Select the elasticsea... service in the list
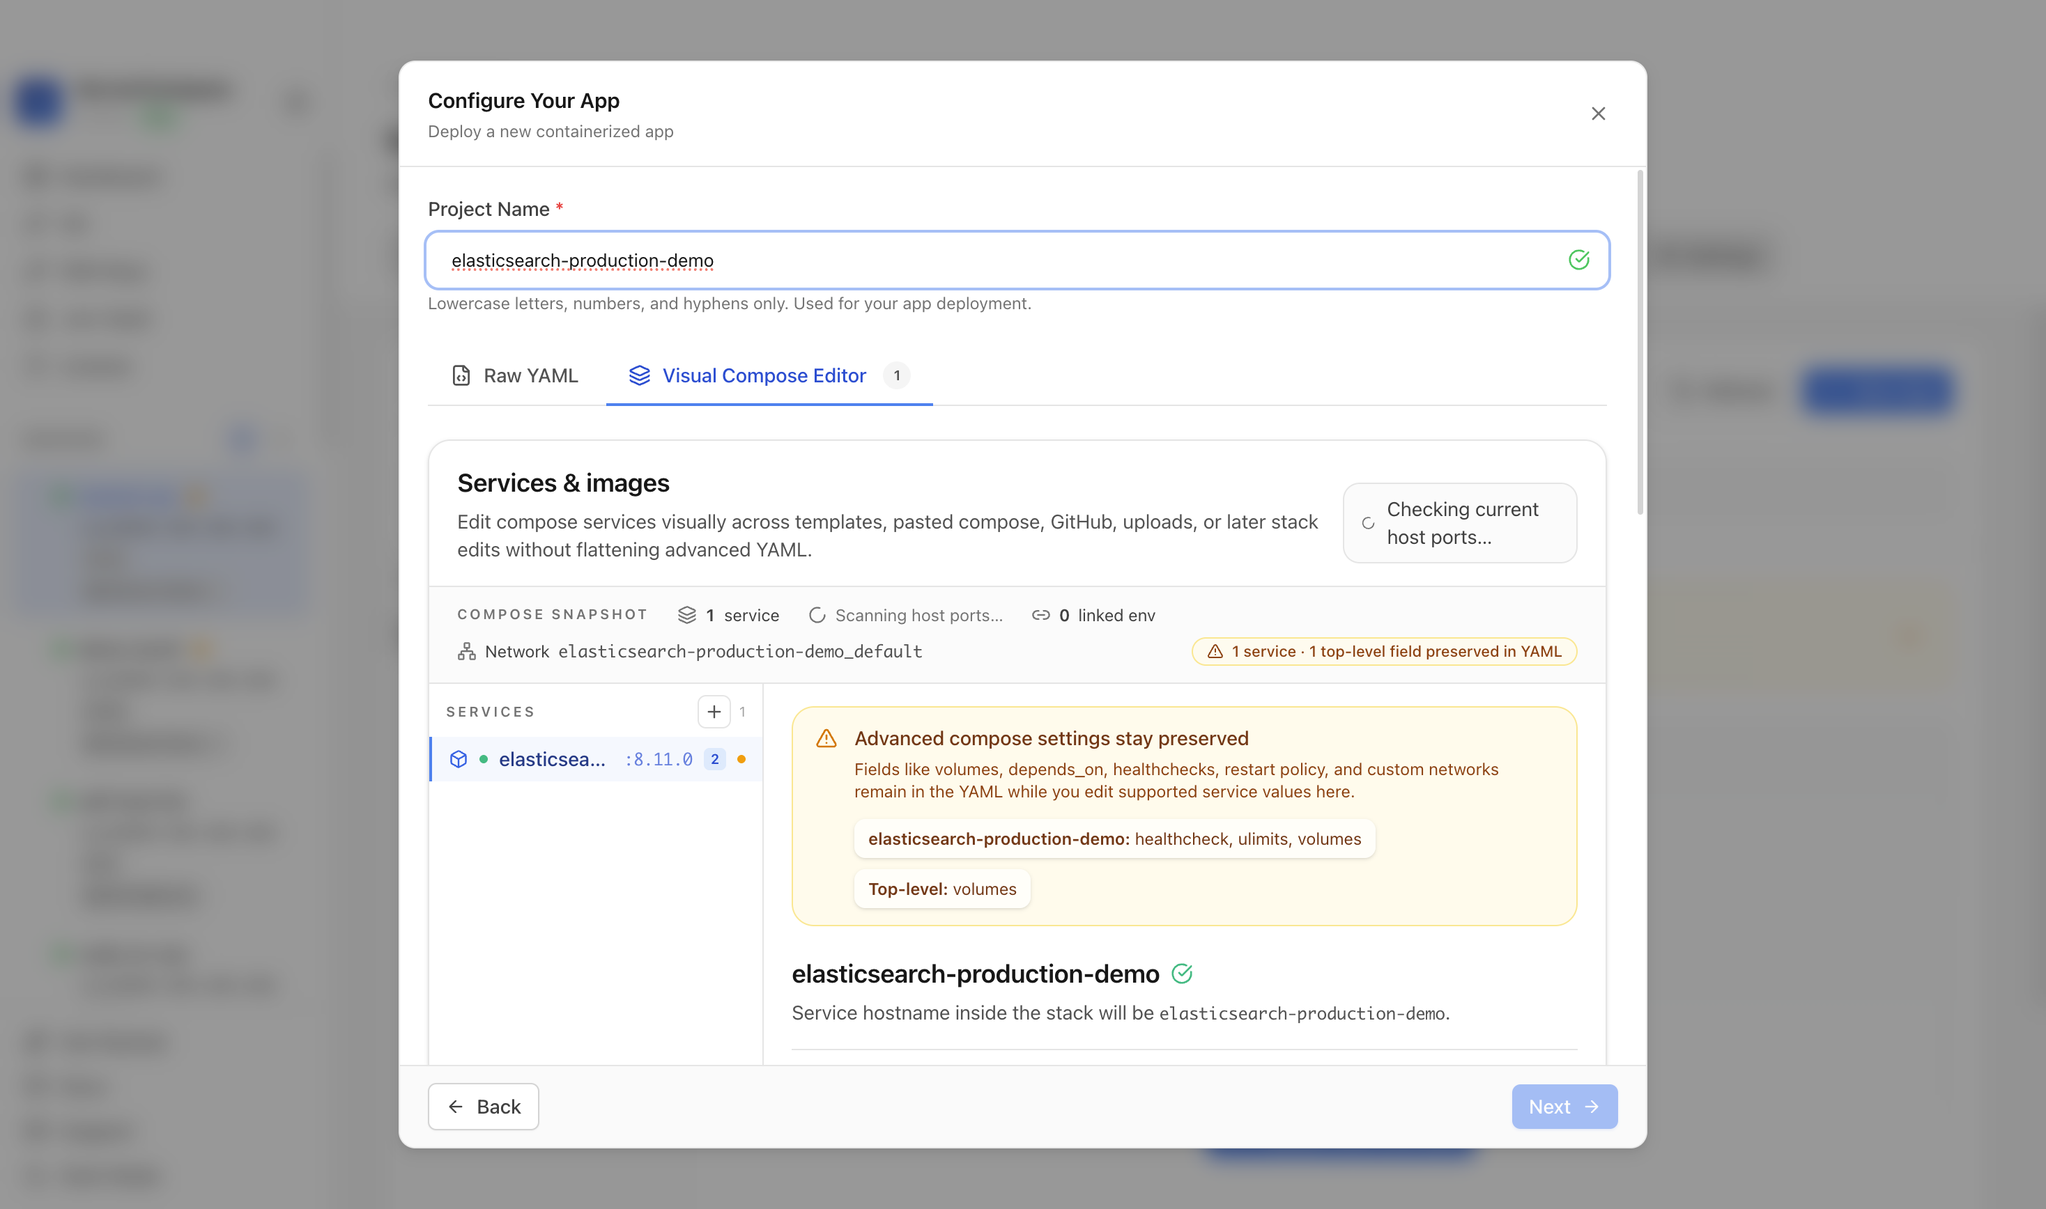The image size is (2046, 1209). [x=596, y=758]
